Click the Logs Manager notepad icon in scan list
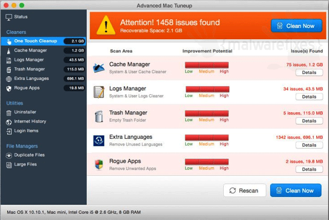 [x=99, y=92]
